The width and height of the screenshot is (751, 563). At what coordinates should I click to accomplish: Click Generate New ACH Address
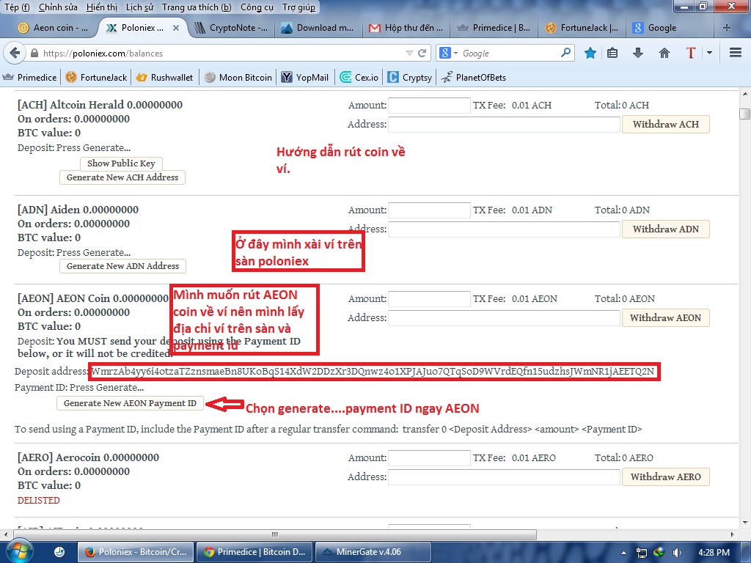(x=122, y=177)
